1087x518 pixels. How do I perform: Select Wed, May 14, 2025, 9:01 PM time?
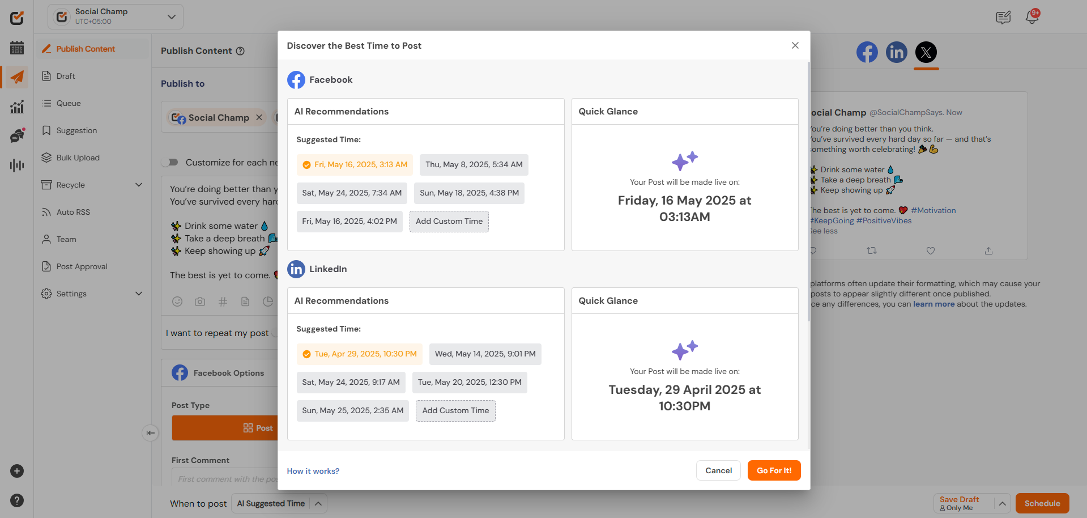(485, 354)
